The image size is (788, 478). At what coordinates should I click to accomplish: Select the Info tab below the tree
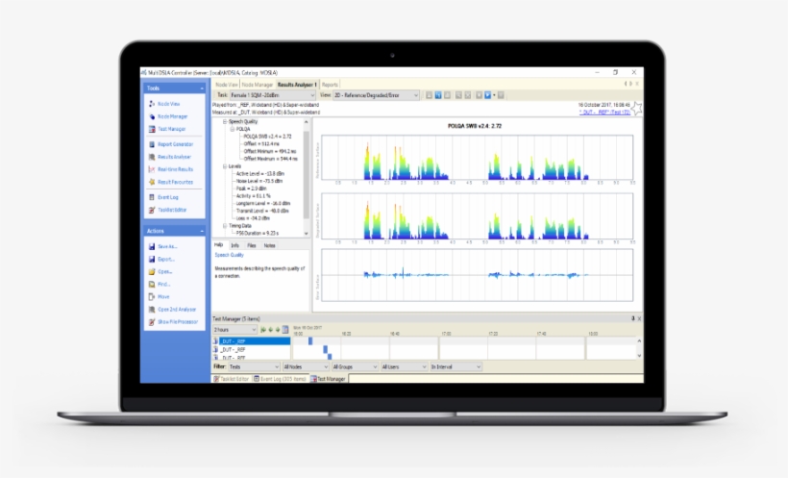coord(234,245)
